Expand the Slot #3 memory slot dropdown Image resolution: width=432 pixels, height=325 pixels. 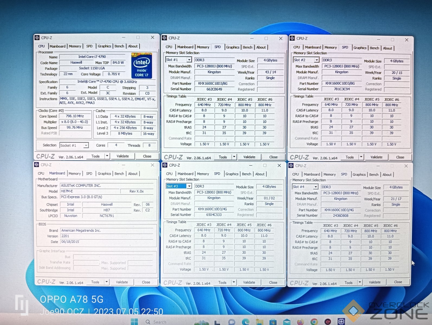point(189,186)
